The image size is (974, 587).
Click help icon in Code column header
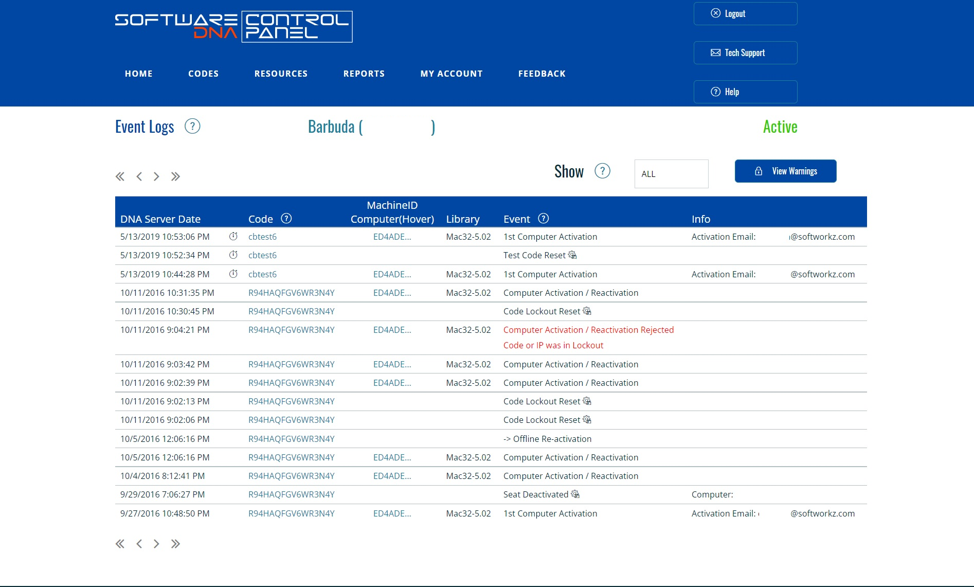click(x=286, y=218)
